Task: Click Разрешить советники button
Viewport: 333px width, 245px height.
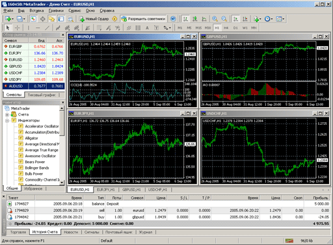Action: coord(144,19)
